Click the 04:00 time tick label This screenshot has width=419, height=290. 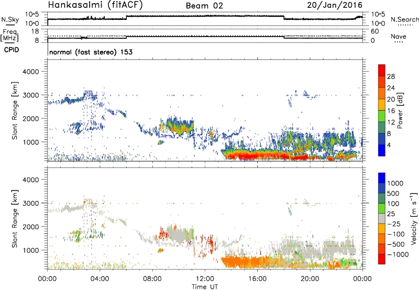100,279
